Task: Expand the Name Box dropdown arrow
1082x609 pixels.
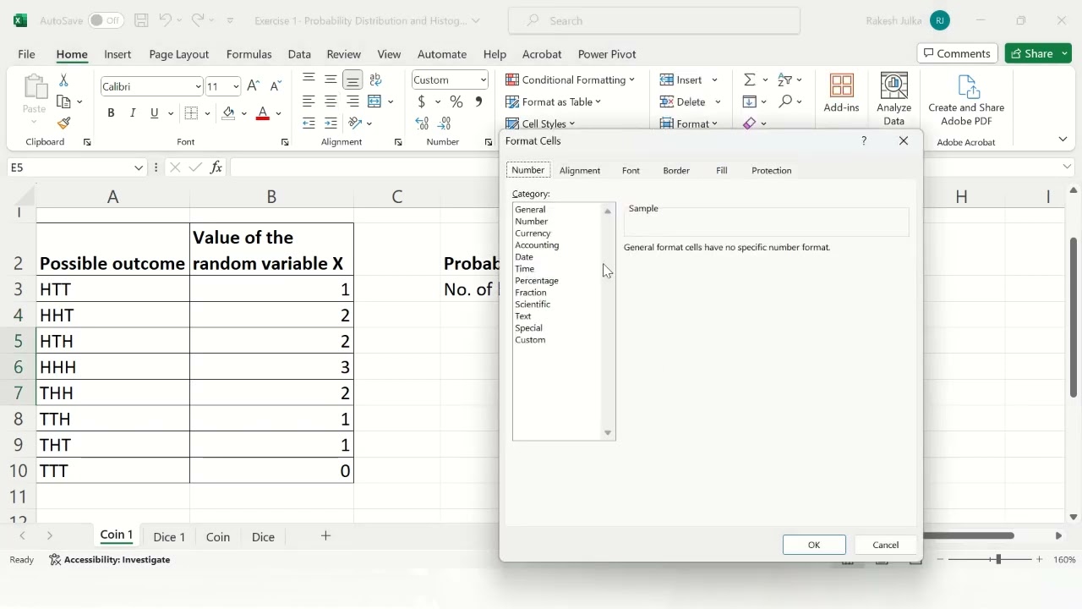Action: tap(139, 167)
